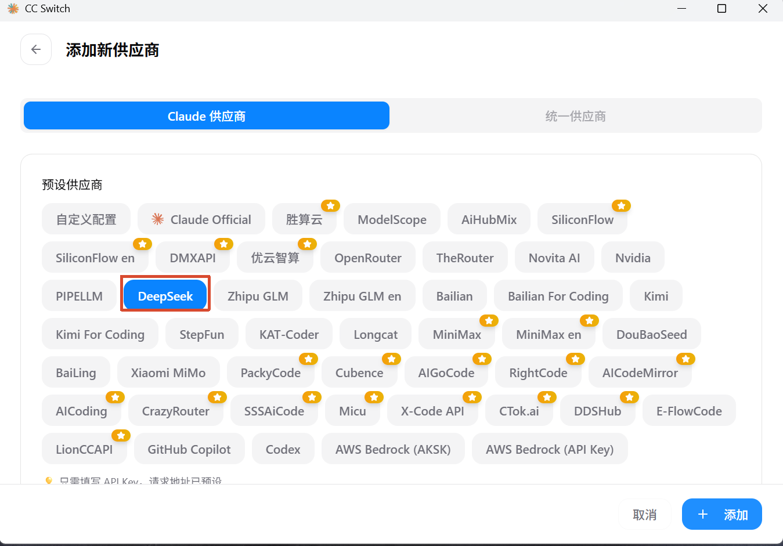Choose the Zhipu GLM en preset
This screenshot has height=546, width=783.
362,296
